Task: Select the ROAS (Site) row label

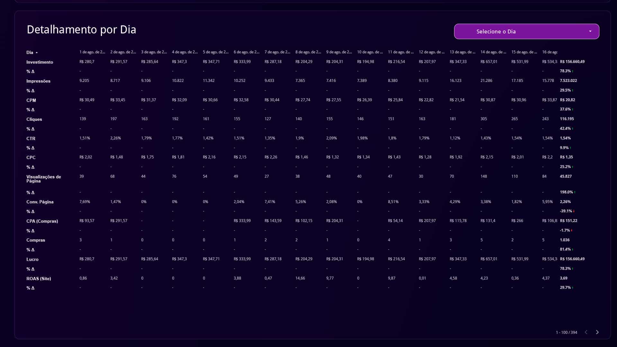Action: (x=39, y=279)
